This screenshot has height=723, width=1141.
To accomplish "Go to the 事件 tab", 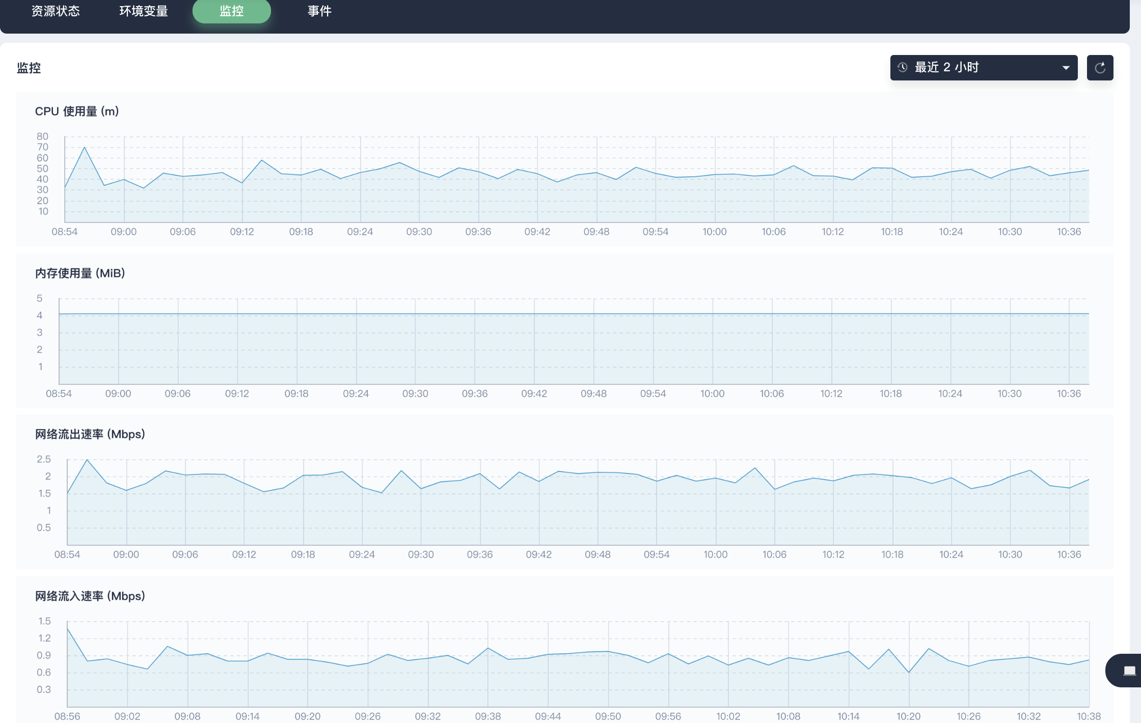I will (x=320, y=11).
